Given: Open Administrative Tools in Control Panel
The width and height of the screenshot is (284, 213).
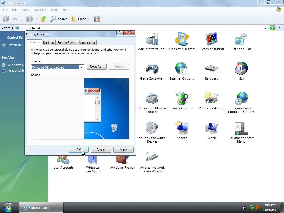Looking at the screenshot, I should tap(152, 42).
